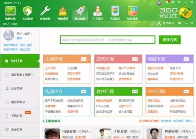The width and height of the screenshot is (196, 139).
Task: Click the 登录 link under user greeting
Action: pyautogui.click(x=19, y=38)
